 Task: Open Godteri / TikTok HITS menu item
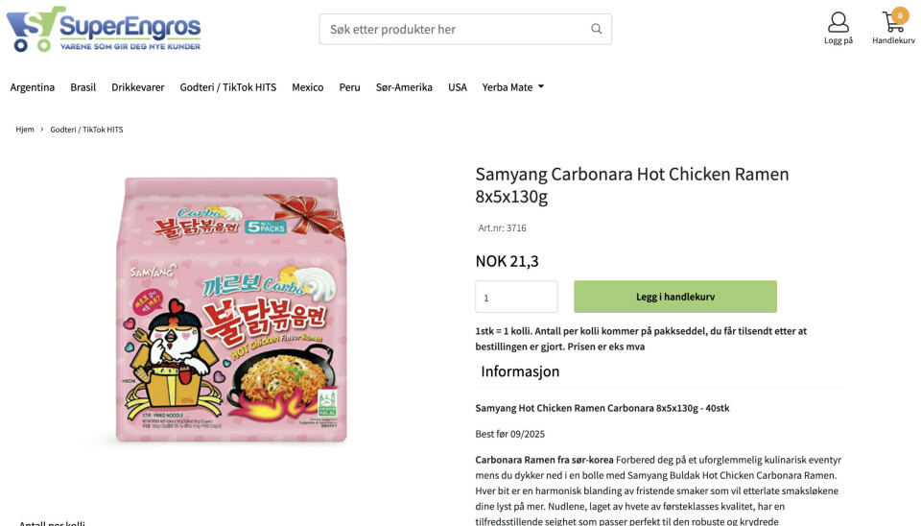click(x=228, y=87)
